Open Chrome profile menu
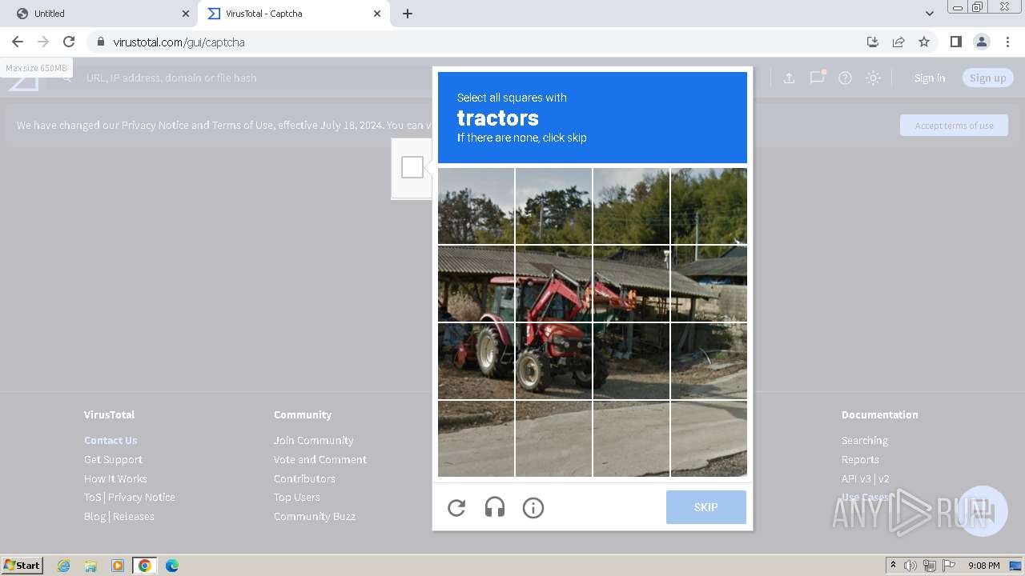Image resolution: width=1025 pixels, height=576 pixels. click(981, 42)
